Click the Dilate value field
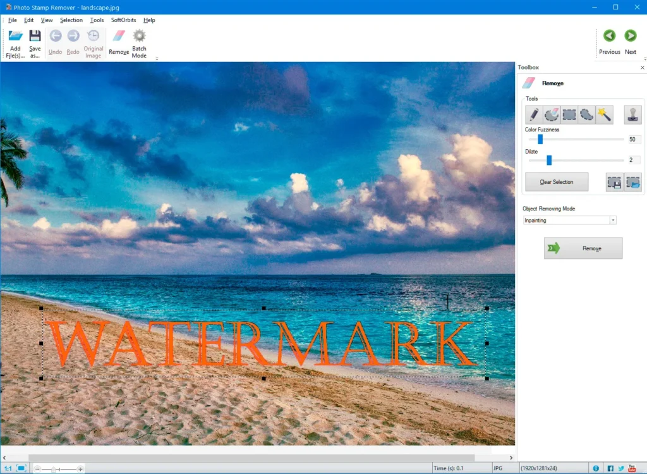The width and height of the screenshot is (647, 474). tap(634, 160)
